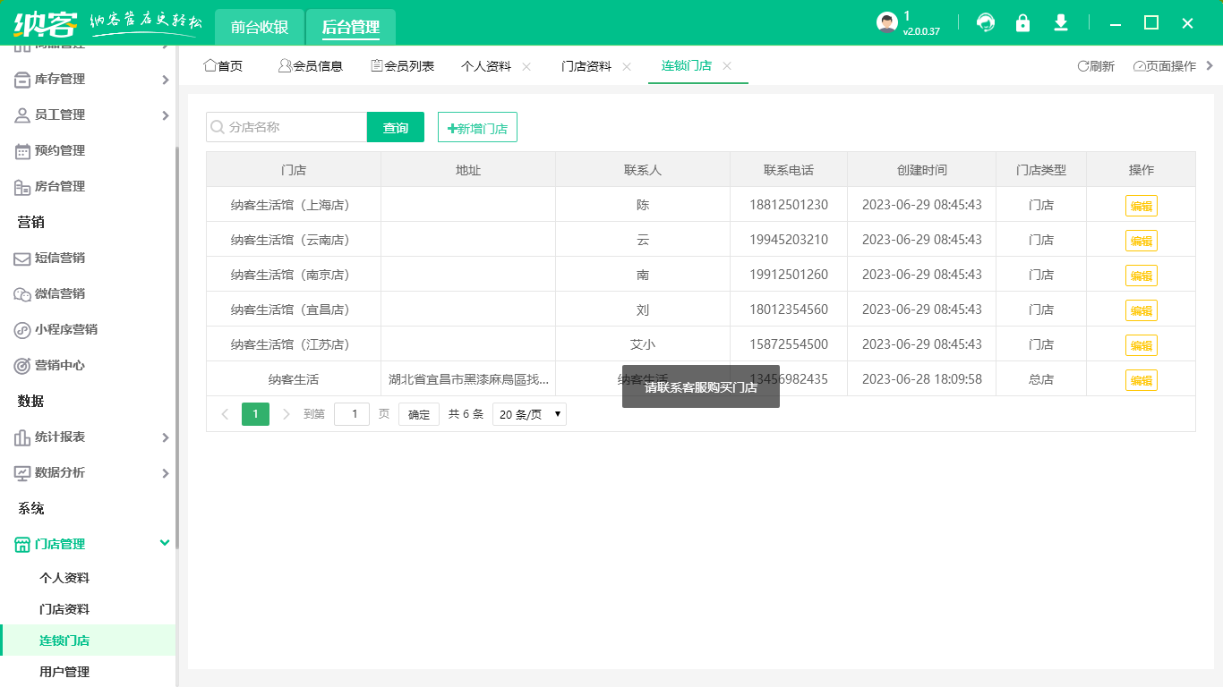Switch to the 会员列表 tab
1223x687 pixels.
coord(403,66)
